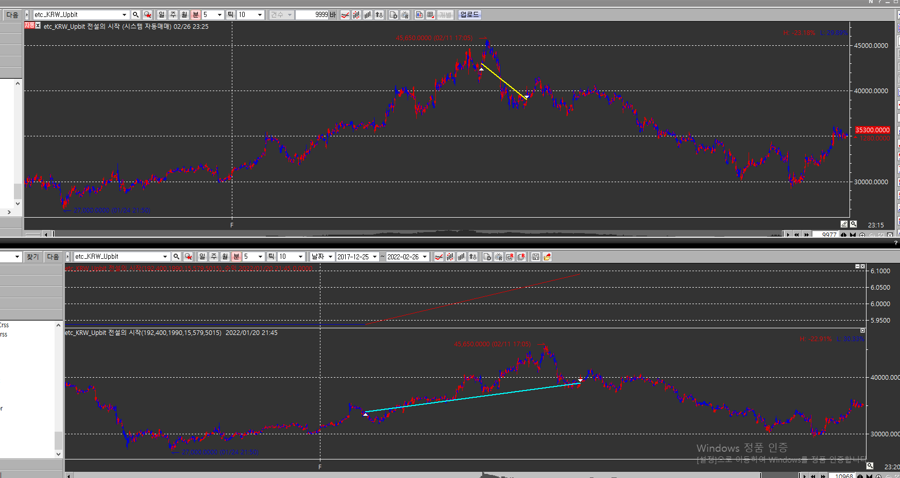Click the 찾기 button
The height and width of the screenshot is (478, 900).
pos(32,257)
